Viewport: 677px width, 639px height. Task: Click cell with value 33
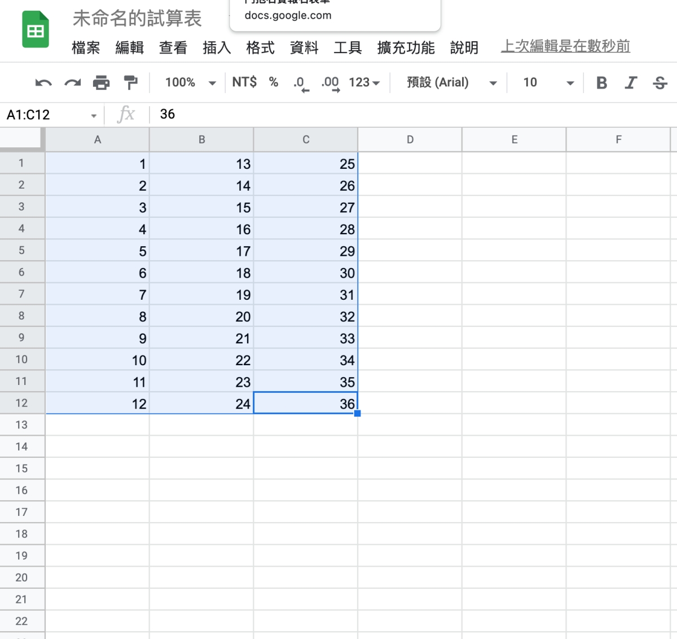(306, 338)
